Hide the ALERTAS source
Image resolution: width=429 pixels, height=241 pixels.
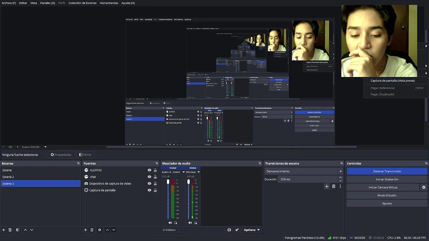point(149,170)
